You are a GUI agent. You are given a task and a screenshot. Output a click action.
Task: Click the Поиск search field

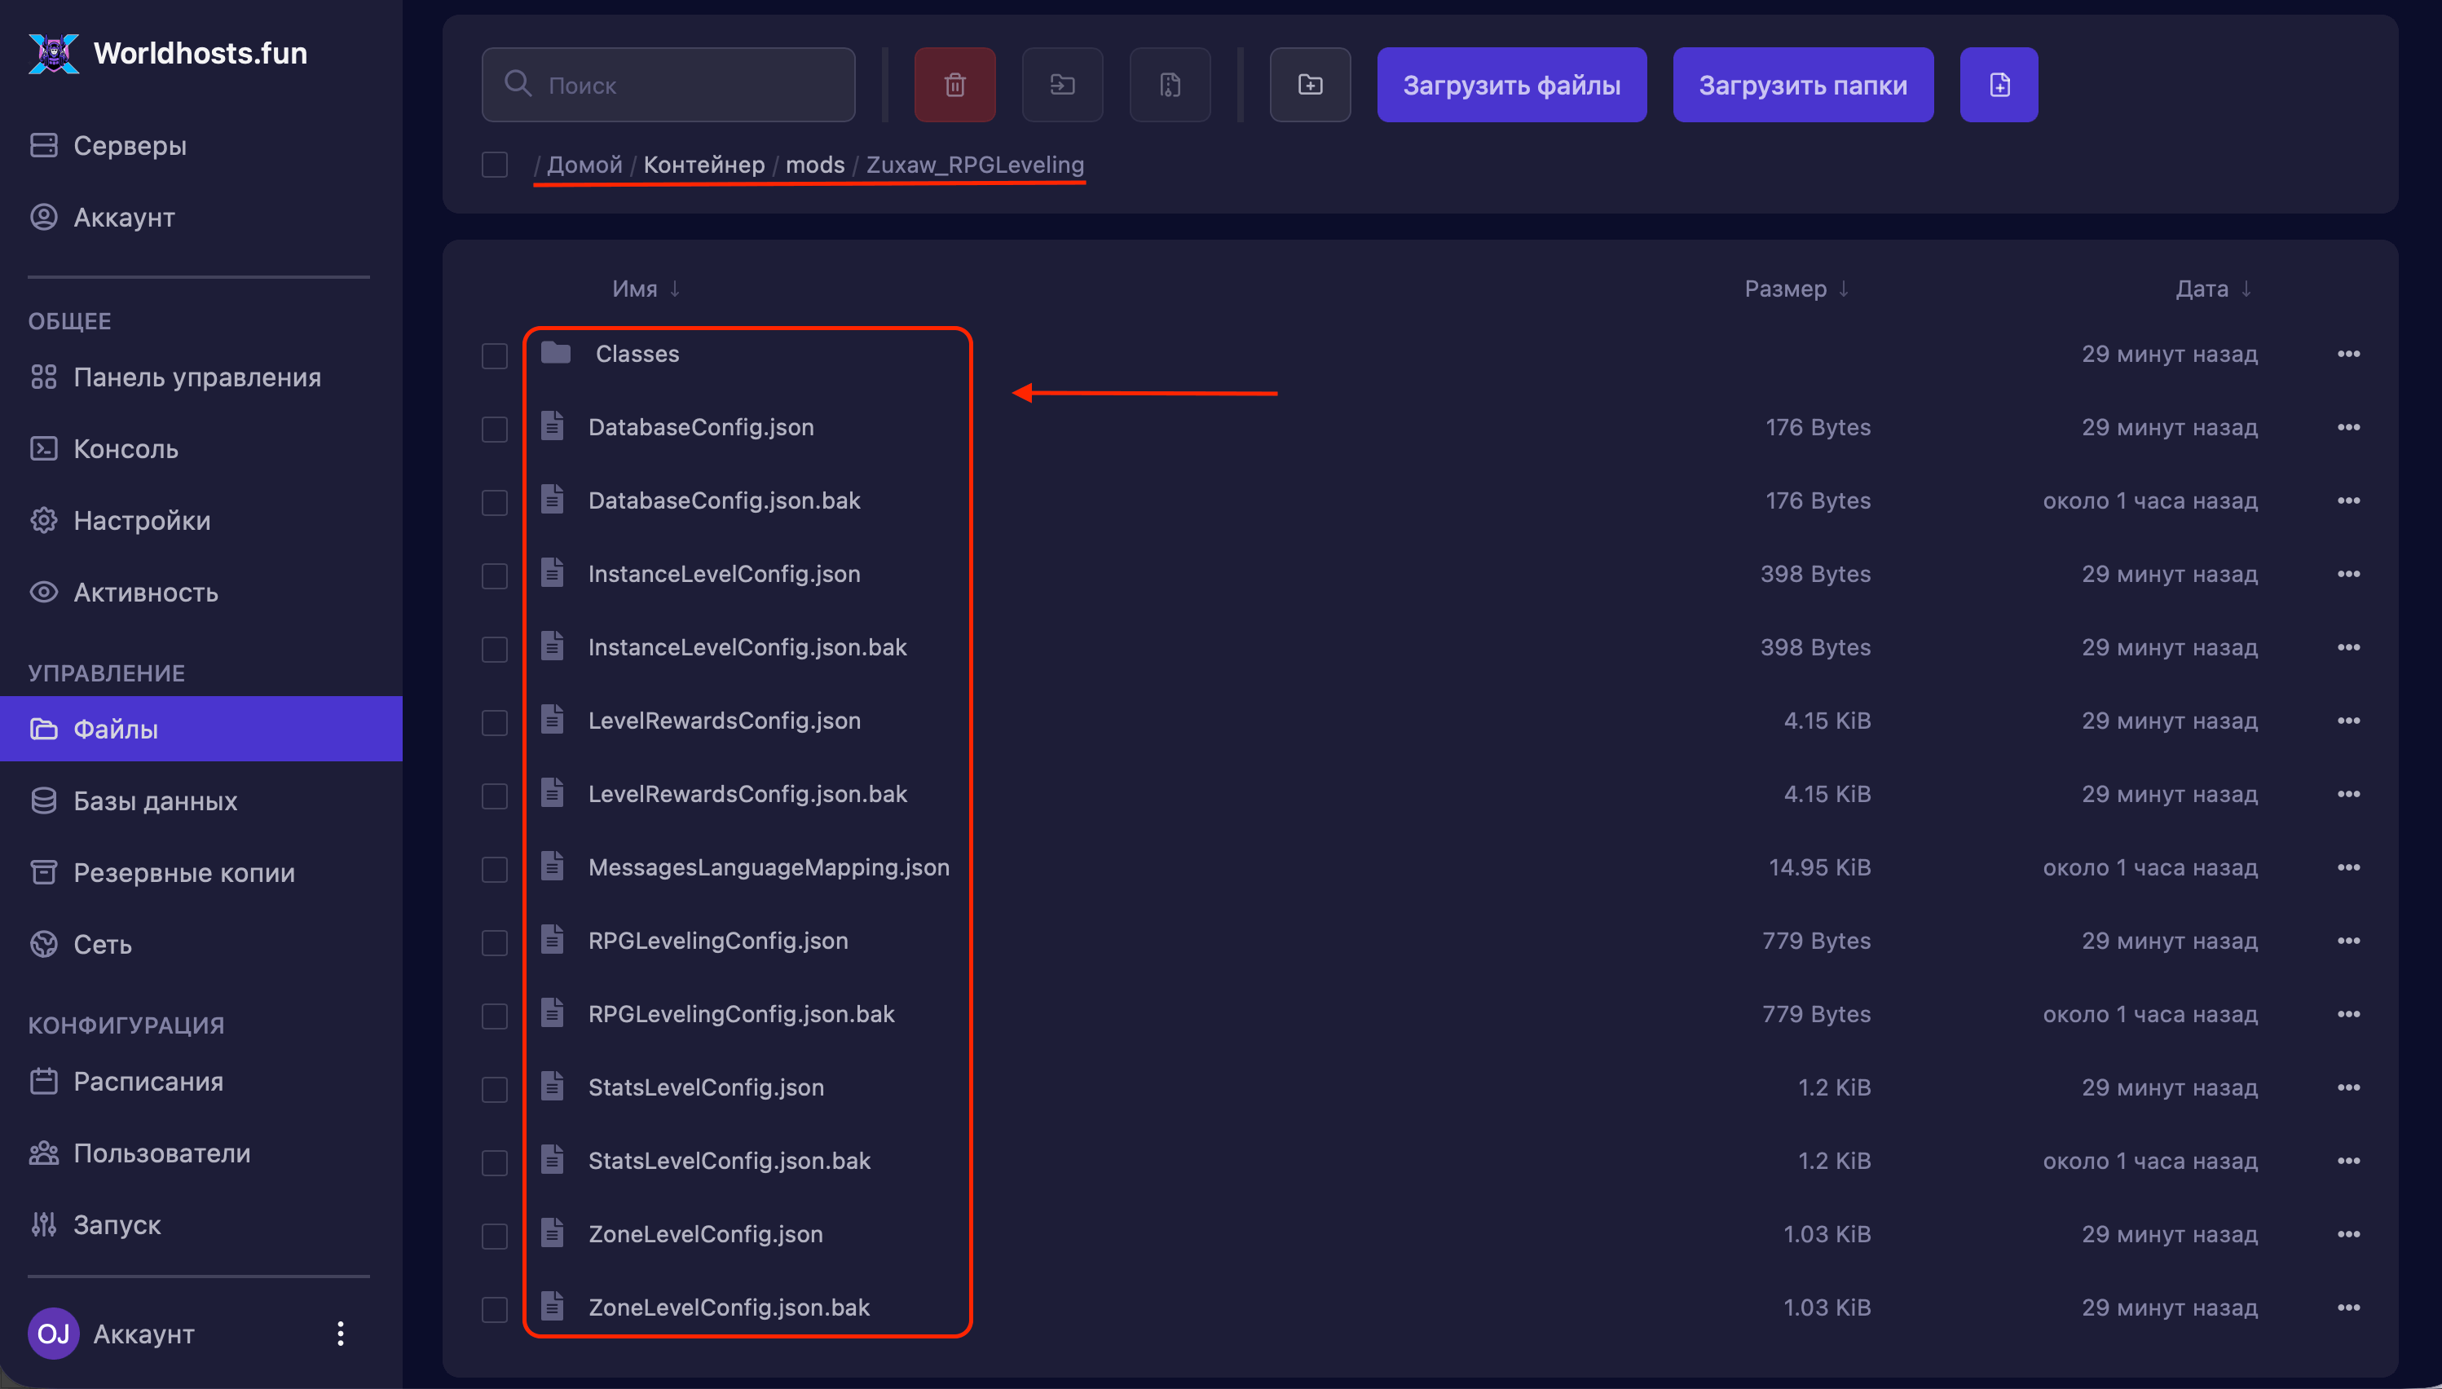[x=668, y=85]
